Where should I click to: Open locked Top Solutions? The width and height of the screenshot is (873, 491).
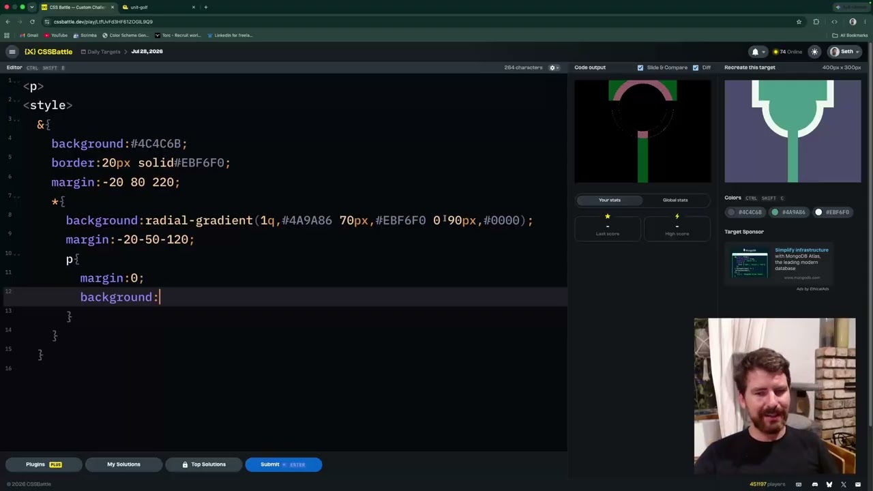(203, 464)
